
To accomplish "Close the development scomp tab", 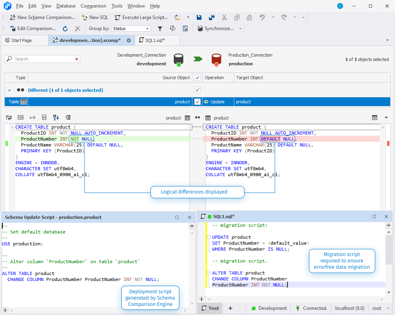I will (x=129, y=40).
